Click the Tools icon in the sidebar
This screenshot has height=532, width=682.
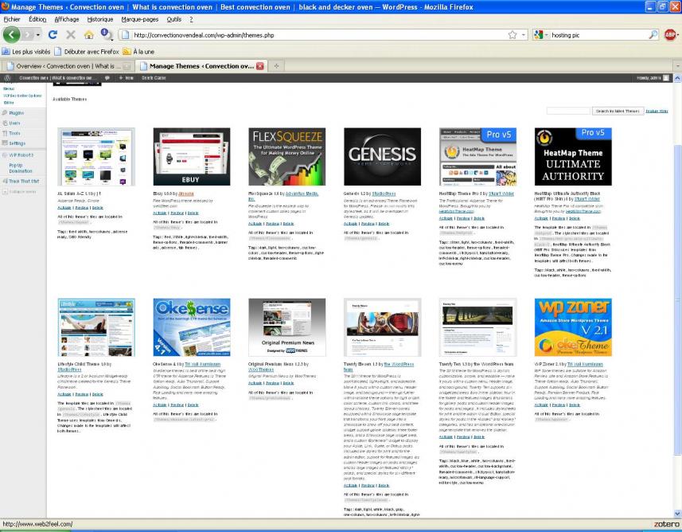(x=5, y=133)
